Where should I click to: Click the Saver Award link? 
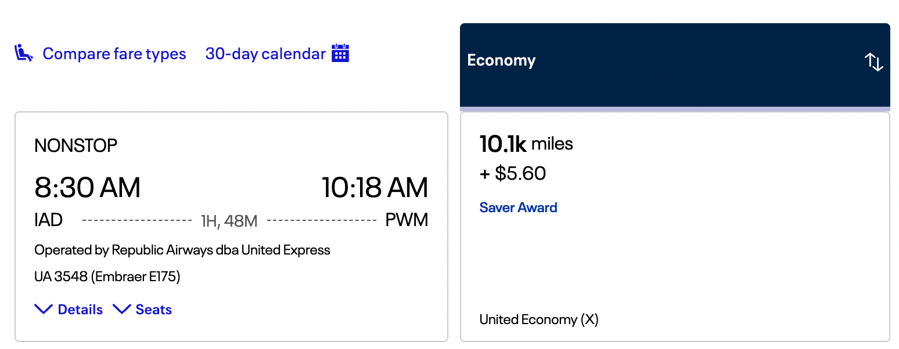pos(518,208)
